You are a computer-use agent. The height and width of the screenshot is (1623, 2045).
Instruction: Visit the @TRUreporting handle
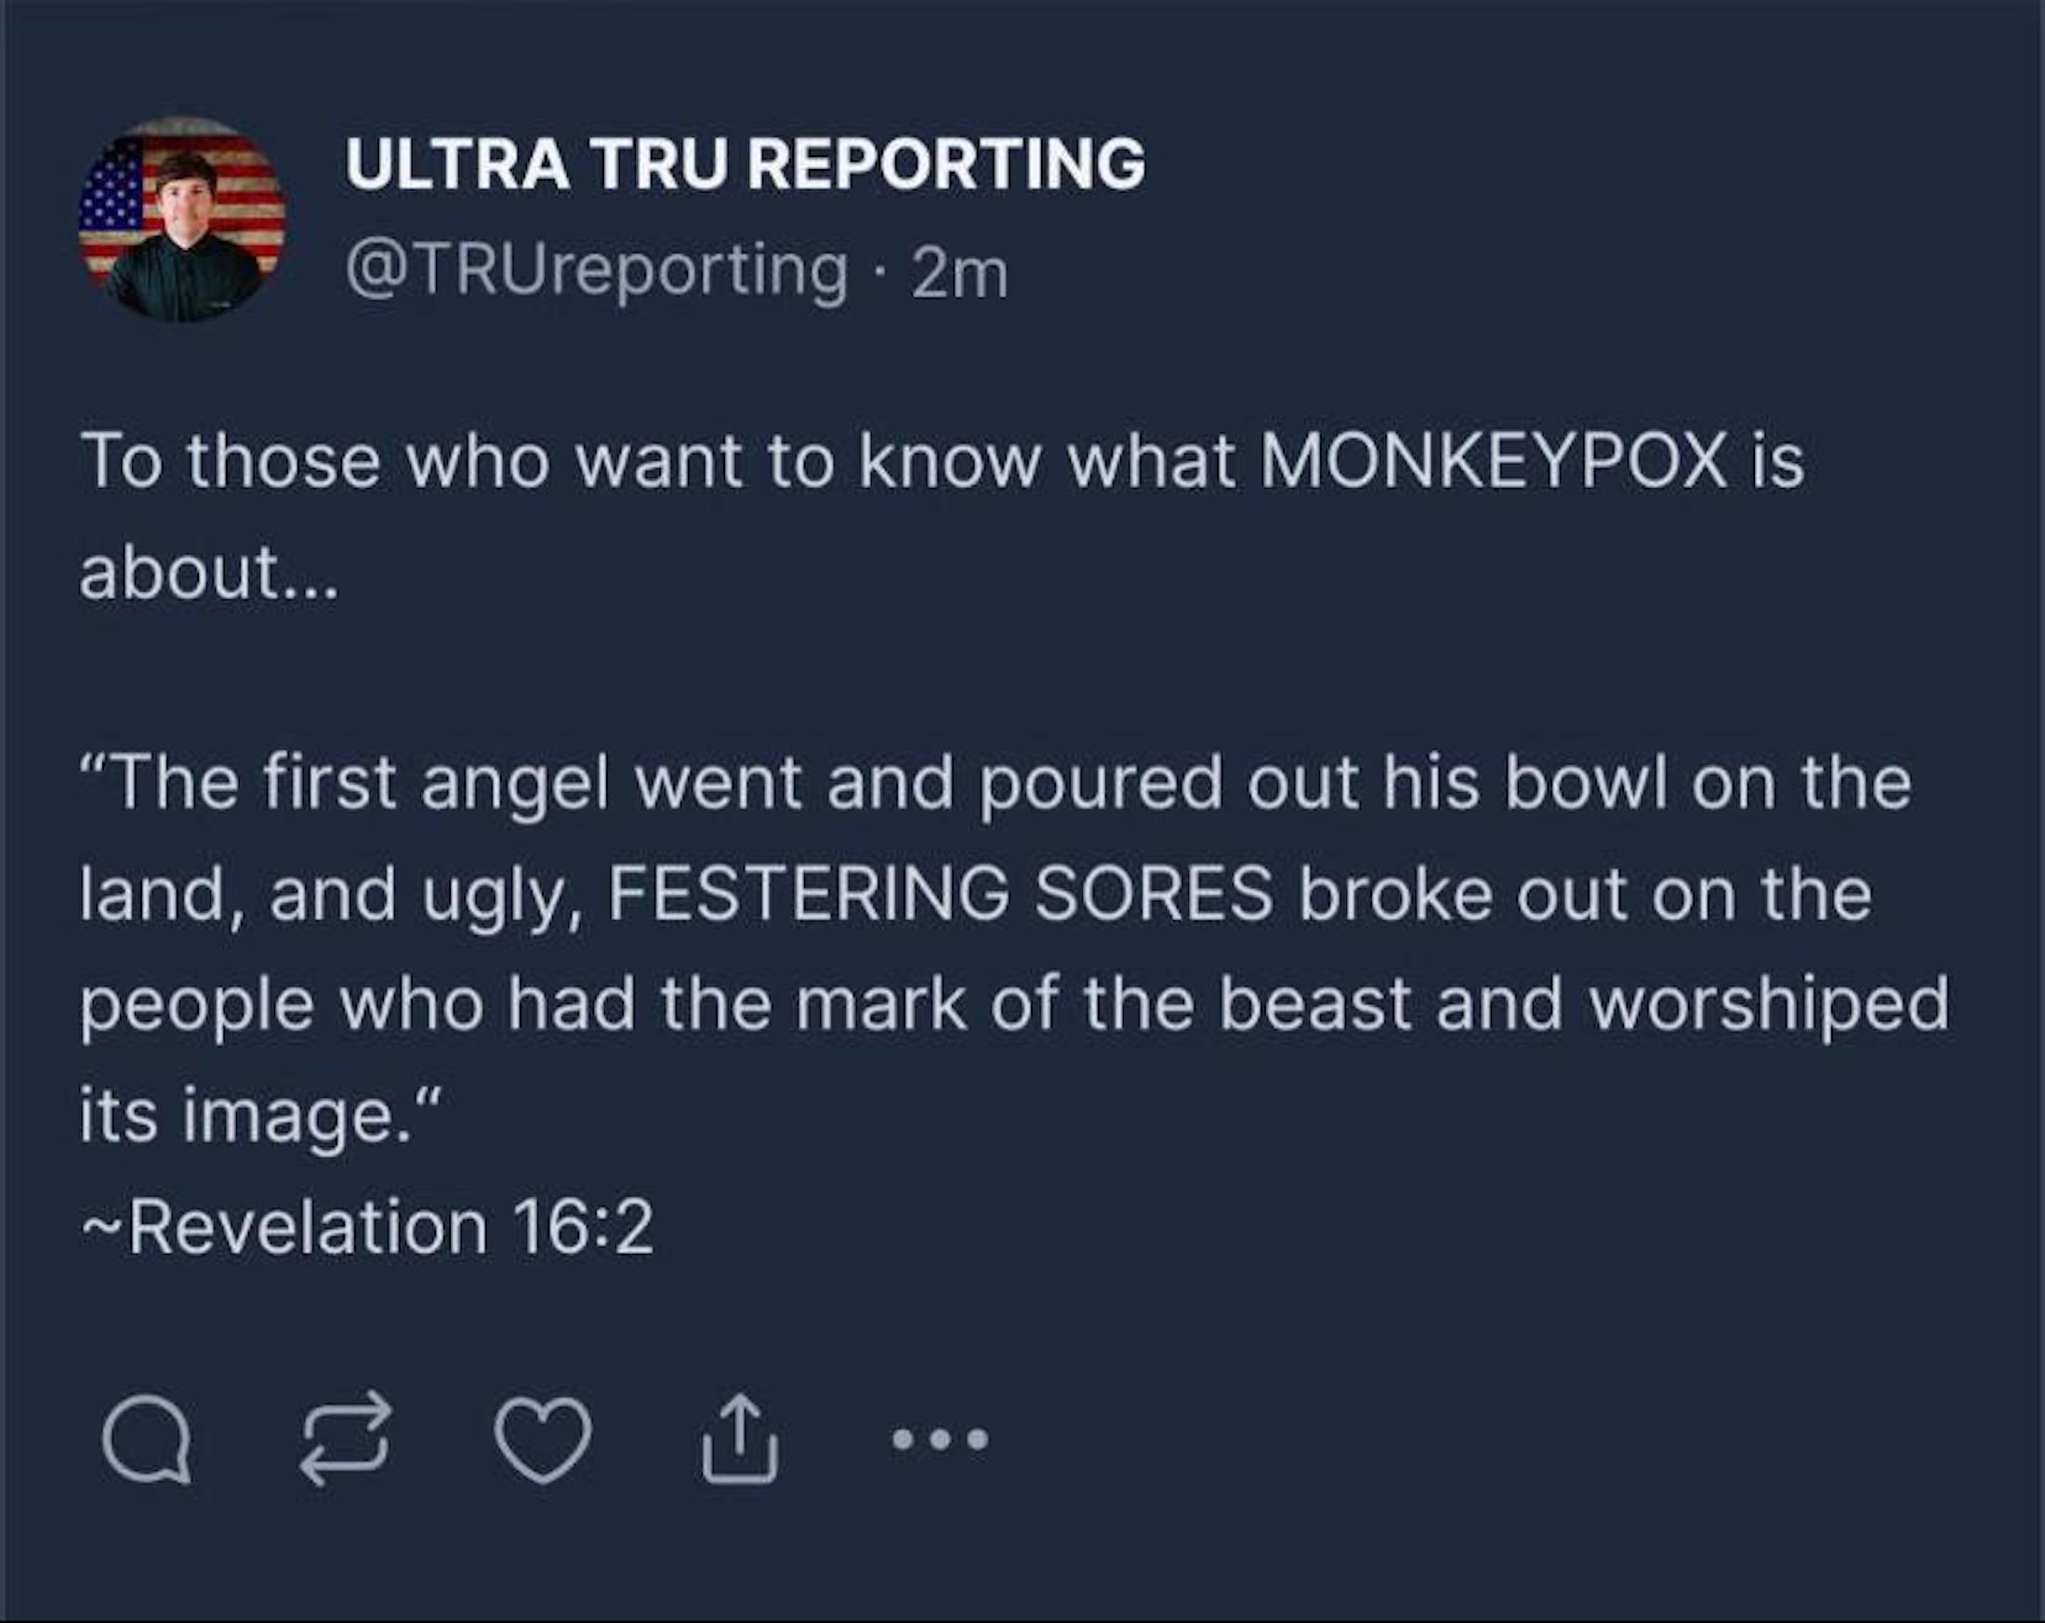point(597,272)
